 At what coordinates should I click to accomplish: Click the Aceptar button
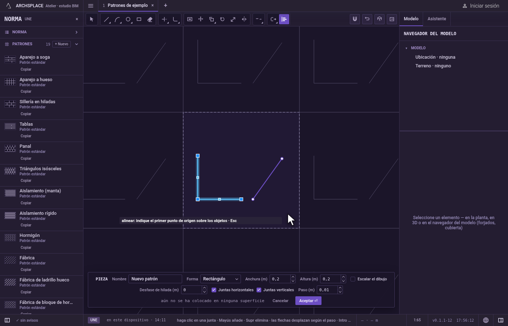[x=308, y=301]
